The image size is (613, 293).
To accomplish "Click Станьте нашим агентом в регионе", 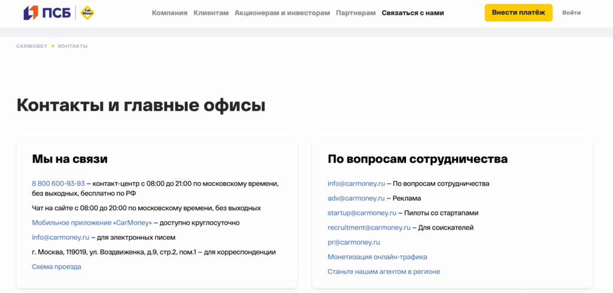I will (383, 271).
